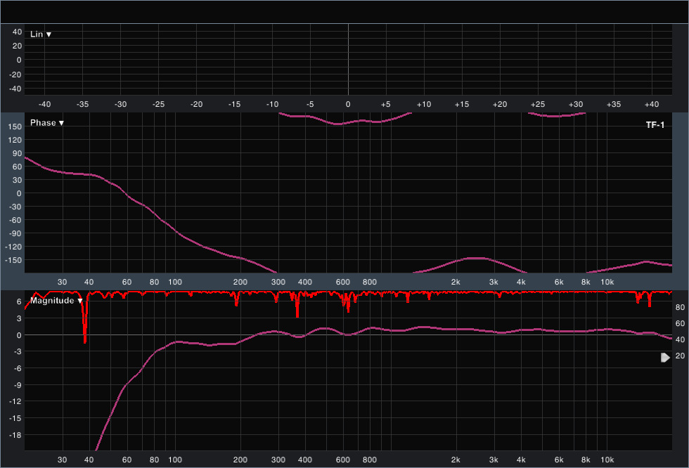The image size is (689, 468).
Task: Click the 600 label on bottom frequency axis
Action: 343,460
